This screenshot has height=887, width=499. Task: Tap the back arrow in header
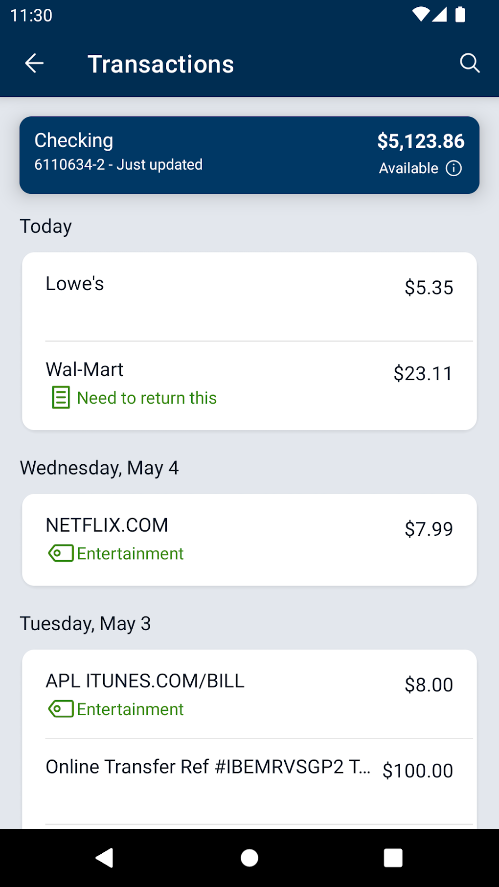pos(34,64)
